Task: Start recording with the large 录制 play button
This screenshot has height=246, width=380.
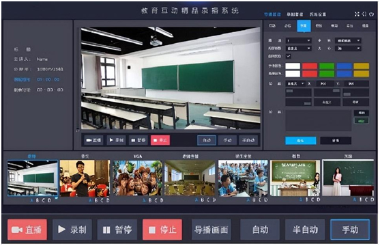Action: coord(72,230)
